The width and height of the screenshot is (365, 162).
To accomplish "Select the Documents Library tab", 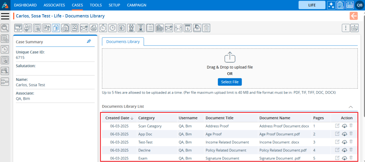I will (123, 42).
